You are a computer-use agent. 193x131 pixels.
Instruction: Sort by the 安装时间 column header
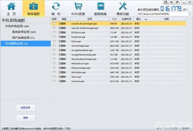127,19
